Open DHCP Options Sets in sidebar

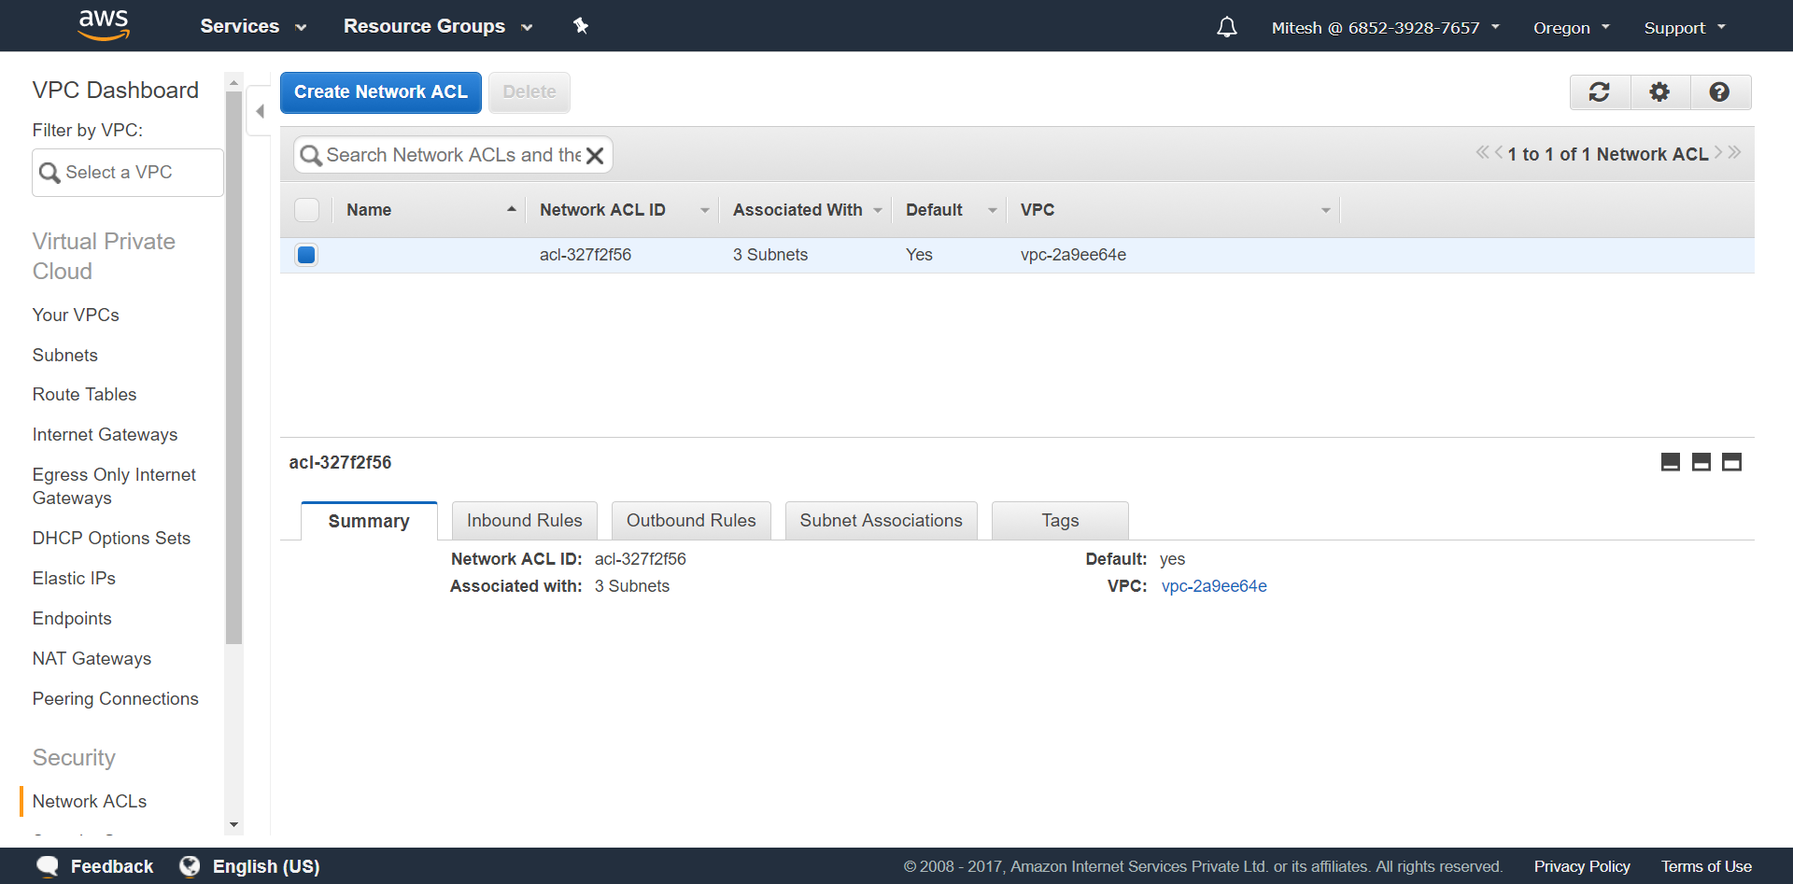(112, 539)
